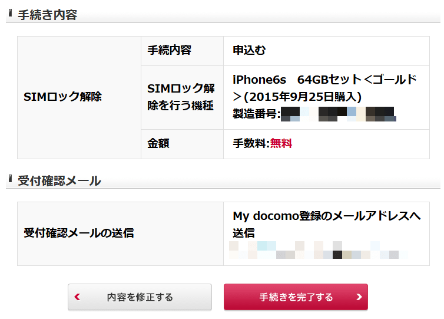Click the 申込む value cell
Viewport: 444px width, 319px height.
pos(326,51)
